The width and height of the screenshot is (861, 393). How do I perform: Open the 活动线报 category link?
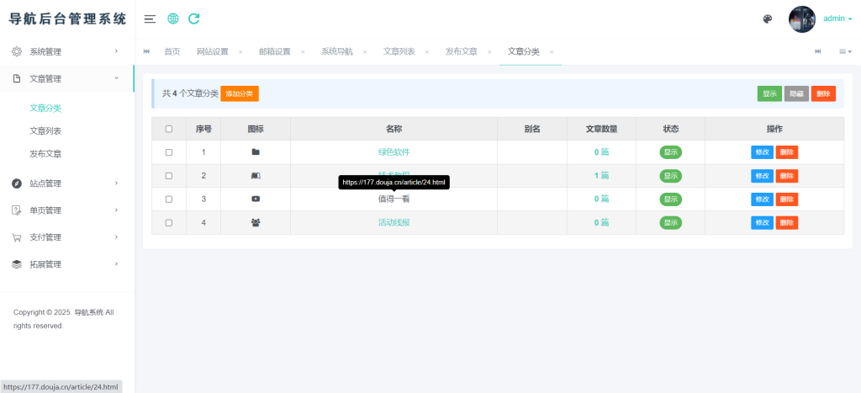(394, 223)
